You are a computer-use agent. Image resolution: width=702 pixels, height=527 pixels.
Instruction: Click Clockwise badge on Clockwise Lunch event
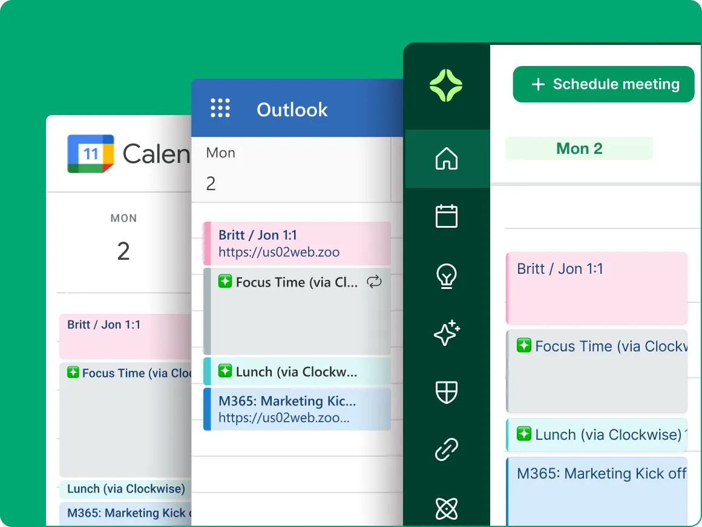tap(524, 434)
